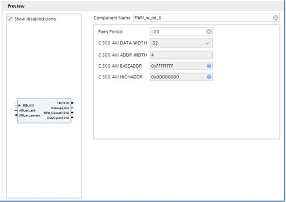
Task: Click the Pwm Period input field
Action: pyautogui.click(x=181, y=32)
